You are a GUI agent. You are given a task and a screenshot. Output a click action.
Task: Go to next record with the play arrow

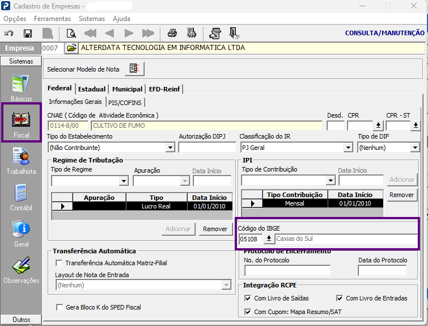pyautogui.click(x=129, y=34)
